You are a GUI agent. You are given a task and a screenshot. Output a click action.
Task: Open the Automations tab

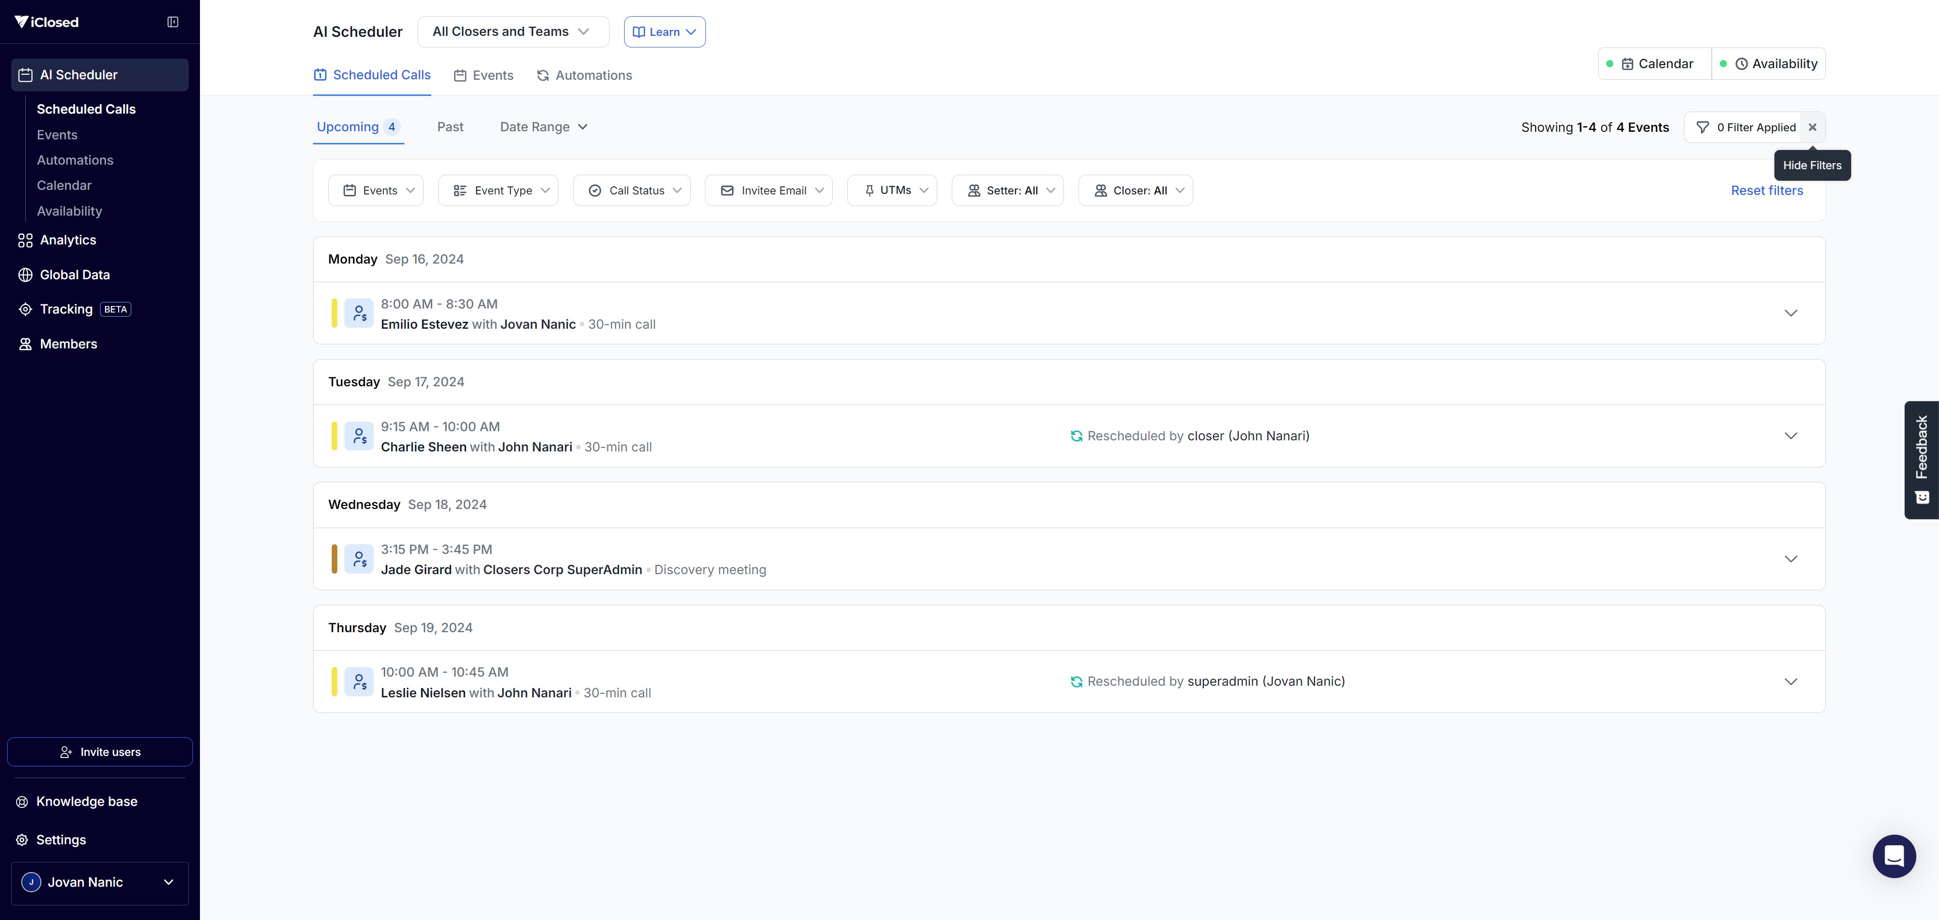584,75
